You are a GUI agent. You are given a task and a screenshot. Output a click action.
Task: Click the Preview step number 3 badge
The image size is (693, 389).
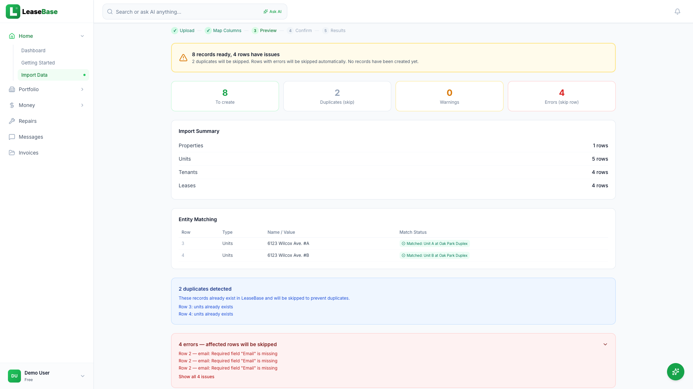tap(255, 31)
